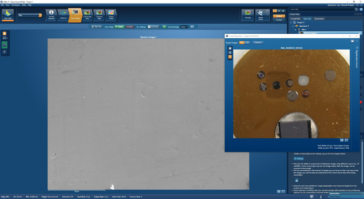Click the contrast icon below Electron Image 1
The width and height of the screenshot is (364, 199).
[x=279, y=191]
